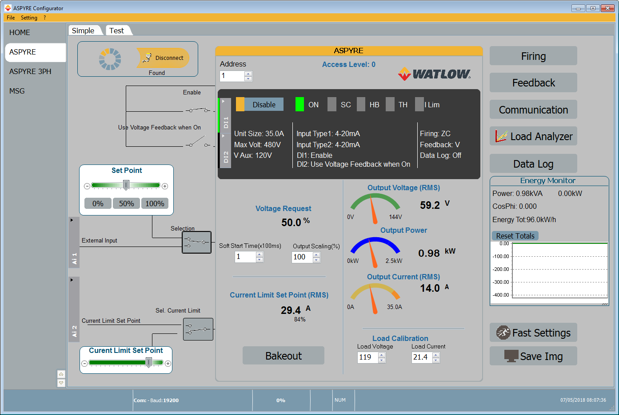This screenshot has height=415, width=619.
Task: Click the Disconnect plug icon
Action: pyautogui.click(x=147, y=58)
